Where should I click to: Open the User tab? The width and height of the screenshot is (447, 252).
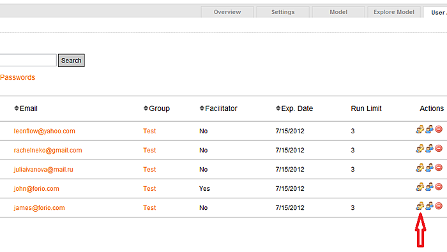click(436, 13)
